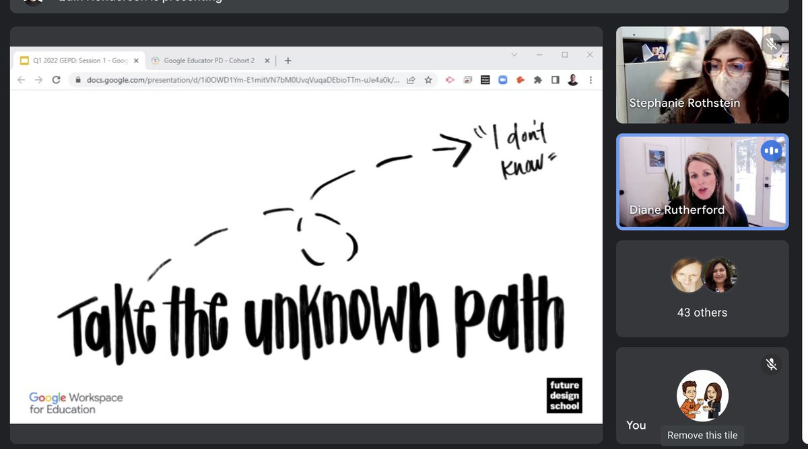808x449 pixels.
Task: Click the 'You' label
Action: (636, 425)
